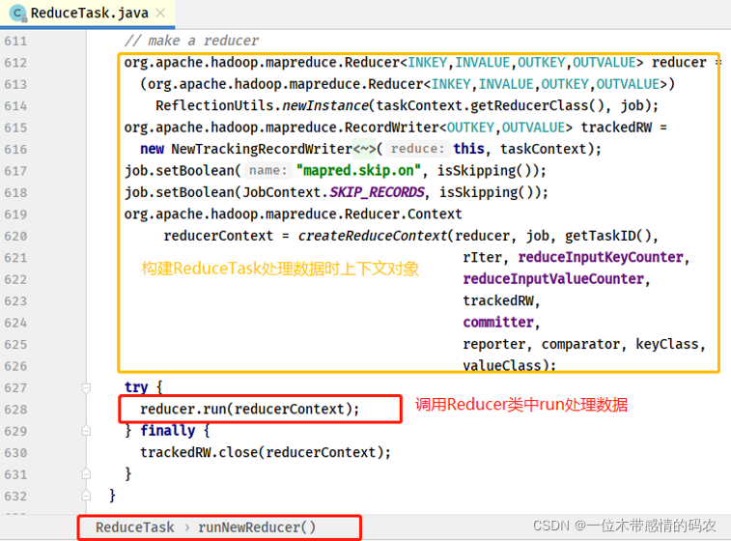Click the createReduceContext method call
This screenshot has height=541, width=731.
373,235
